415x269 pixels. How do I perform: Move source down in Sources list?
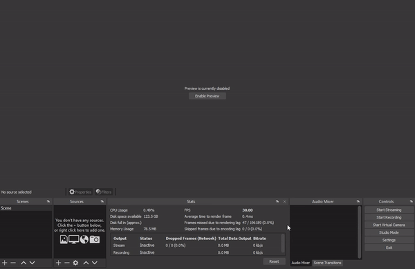tap(95, 263)
